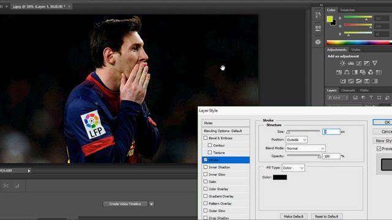Add a Levels adjustment
The height and width of the screenshot is (220, 392).
(351, 63)
